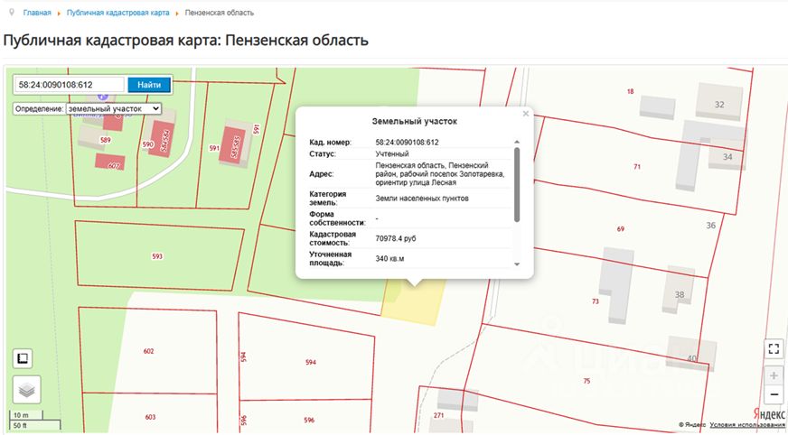
Task: Click the popup scrollbar down arrow
Action: tap(517, 264)
